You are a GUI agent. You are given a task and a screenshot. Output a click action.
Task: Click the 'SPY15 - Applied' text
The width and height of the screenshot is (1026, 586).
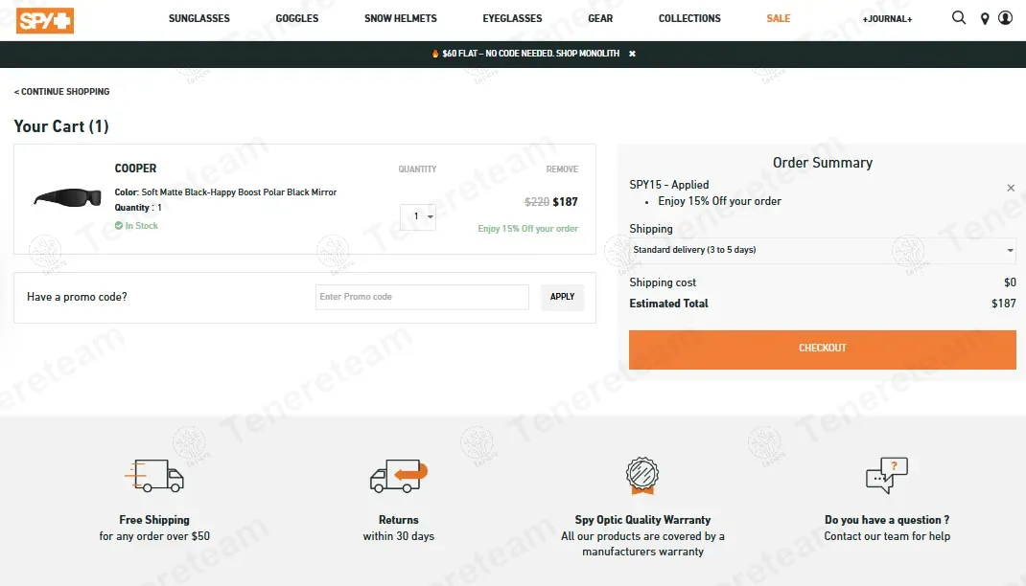668,185
